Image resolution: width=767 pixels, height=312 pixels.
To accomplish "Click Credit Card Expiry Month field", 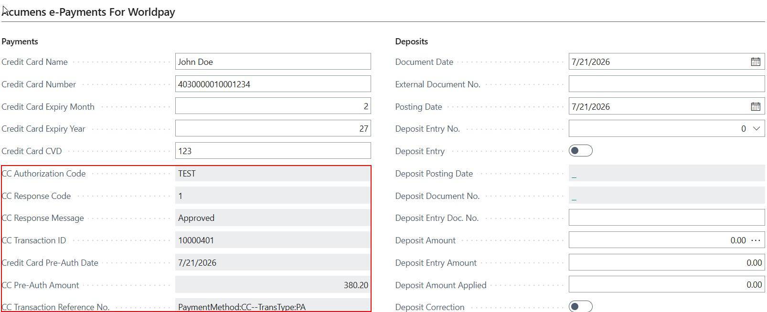I will [x=273, y=106].
